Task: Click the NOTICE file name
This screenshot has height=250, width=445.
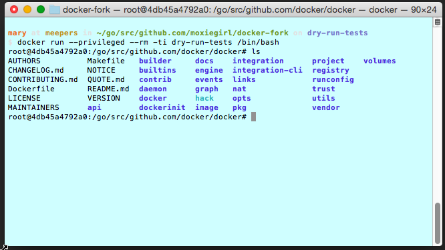Action: tap(101, 70)
